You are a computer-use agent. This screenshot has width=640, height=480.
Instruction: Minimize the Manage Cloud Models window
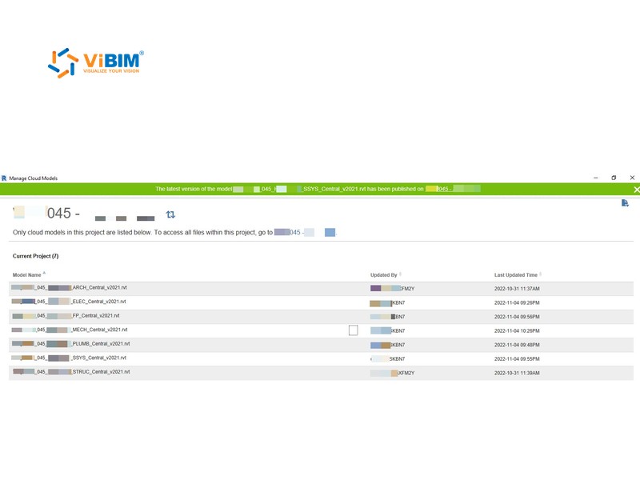595,178
